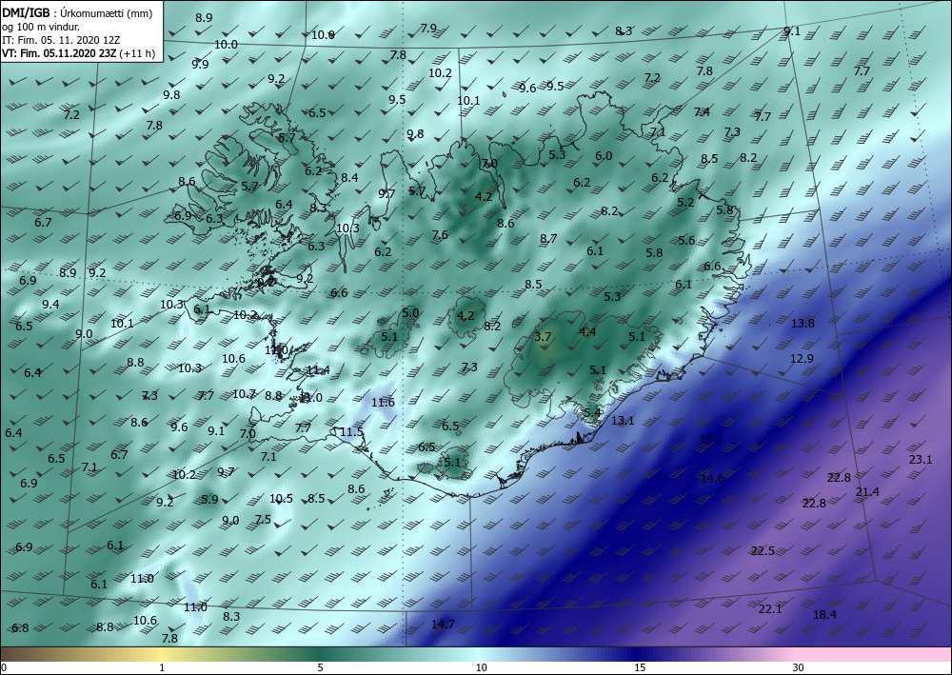Image resolution: width=952 pixels, height=675 pixels.
Task: Click the map value '23.1'
Action: (921, 460)
